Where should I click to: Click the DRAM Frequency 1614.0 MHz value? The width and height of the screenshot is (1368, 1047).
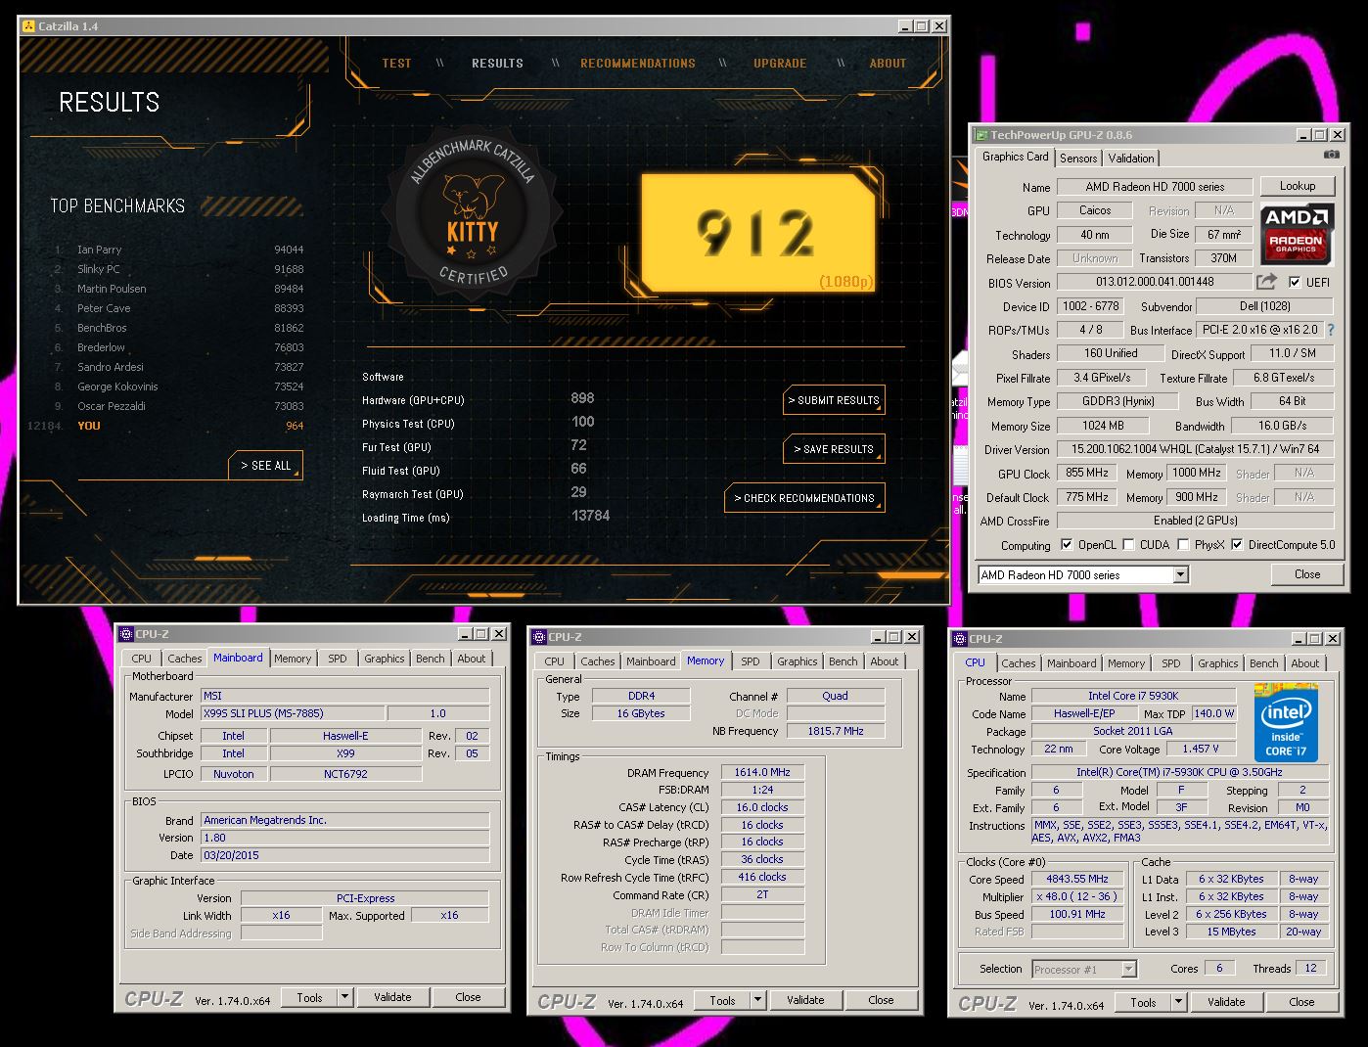(x=762, y=772)
